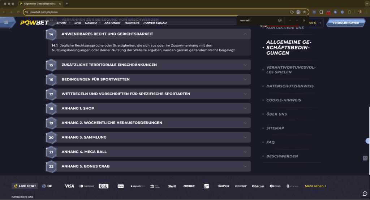Close the find-in-page search bar
The height and width of the screenshot is (200, 370).
(304, 21)
